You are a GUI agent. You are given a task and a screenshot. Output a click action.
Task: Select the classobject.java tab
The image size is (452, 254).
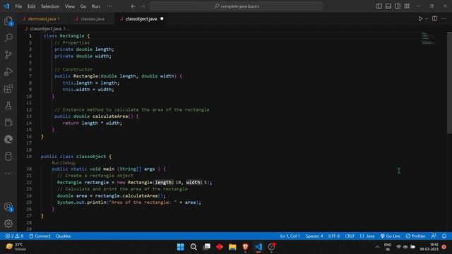click(x=141, y=19)
